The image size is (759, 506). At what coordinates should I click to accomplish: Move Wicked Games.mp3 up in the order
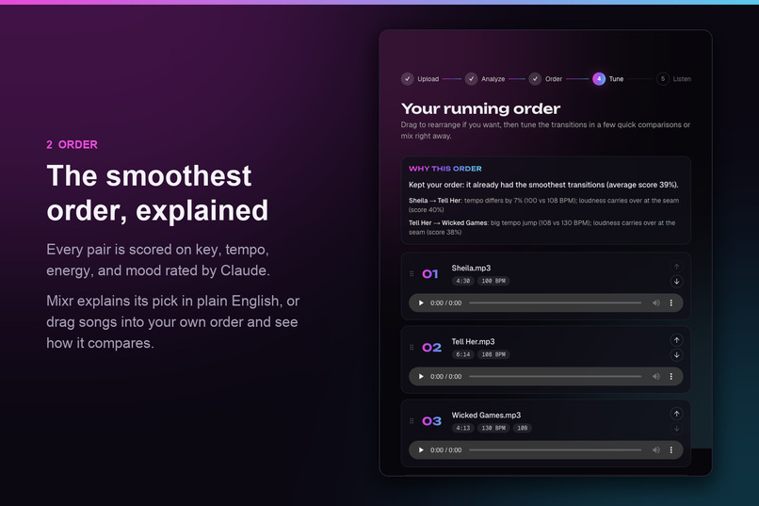click(x=676, y=414)
